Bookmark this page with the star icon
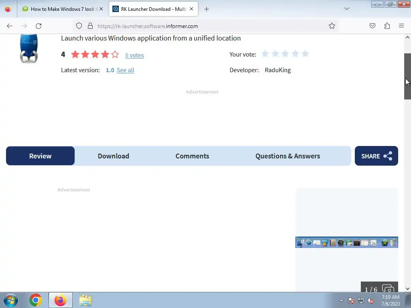 pyautogui.click(x=332, y=26)
